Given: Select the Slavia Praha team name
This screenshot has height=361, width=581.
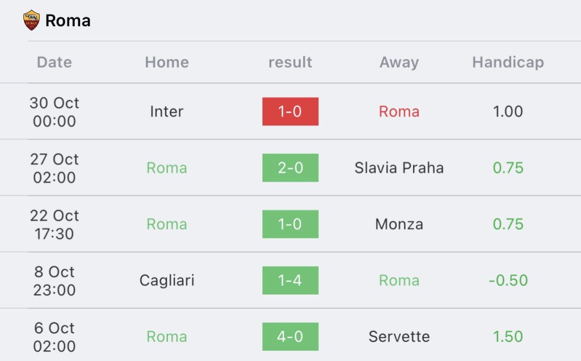Looking at the screenshot, I should click(x=399, y=167).
